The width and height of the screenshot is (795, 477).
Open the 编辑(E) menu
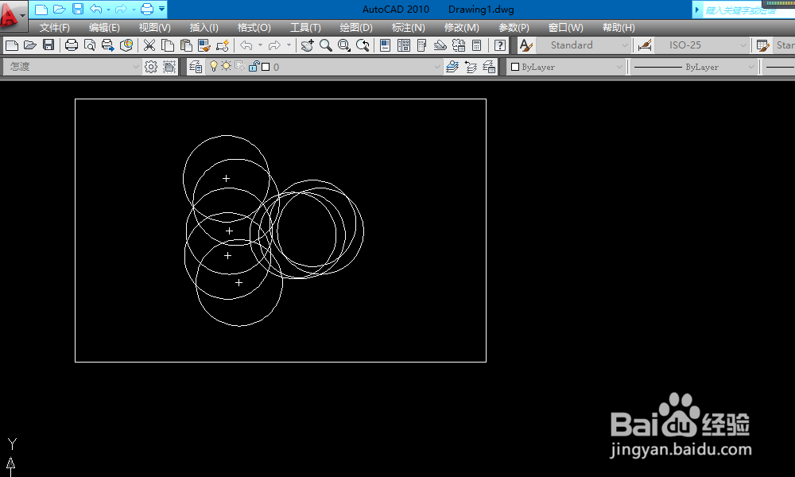click(104, 28)
